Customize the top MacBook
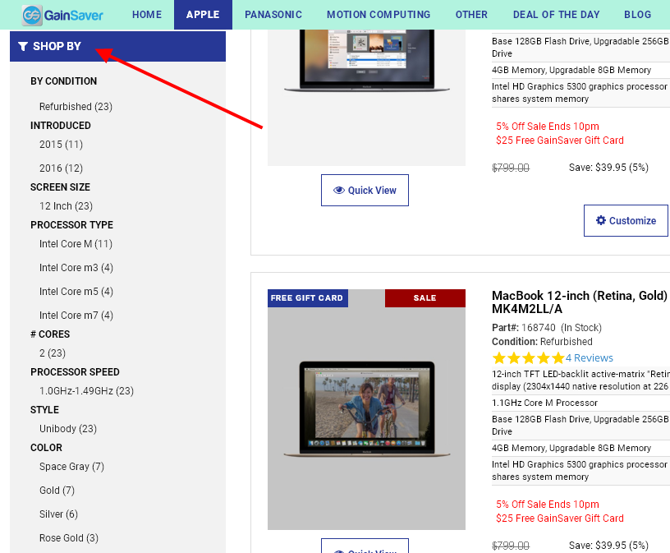Viewport: 670px width, 553px height. (x=626, y=221)
